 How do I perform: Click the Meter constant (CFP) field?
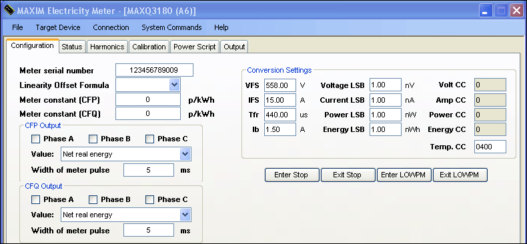(147, 99)
